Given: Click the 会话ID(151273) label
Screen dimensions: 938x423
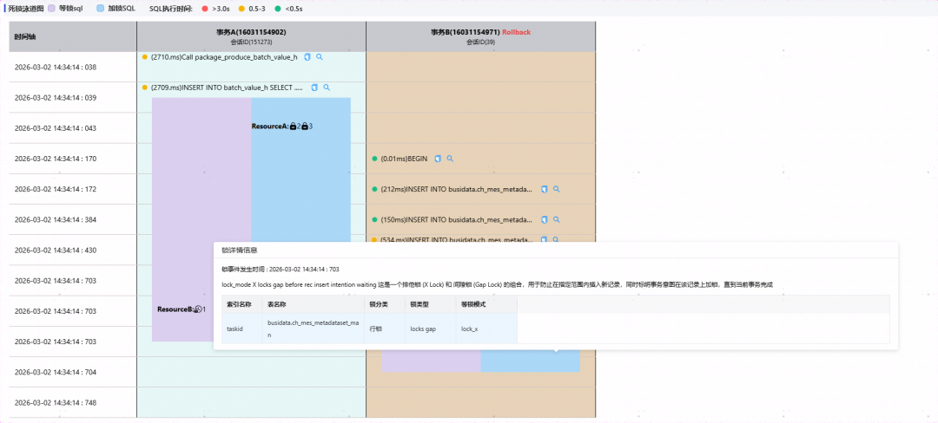Looking at the screenshot, I should pyautogui.click(x=251, y=42).
